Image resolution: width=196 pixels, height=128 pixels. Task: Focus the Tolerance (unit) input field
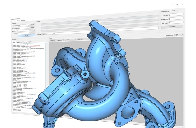tap(24, 28)
